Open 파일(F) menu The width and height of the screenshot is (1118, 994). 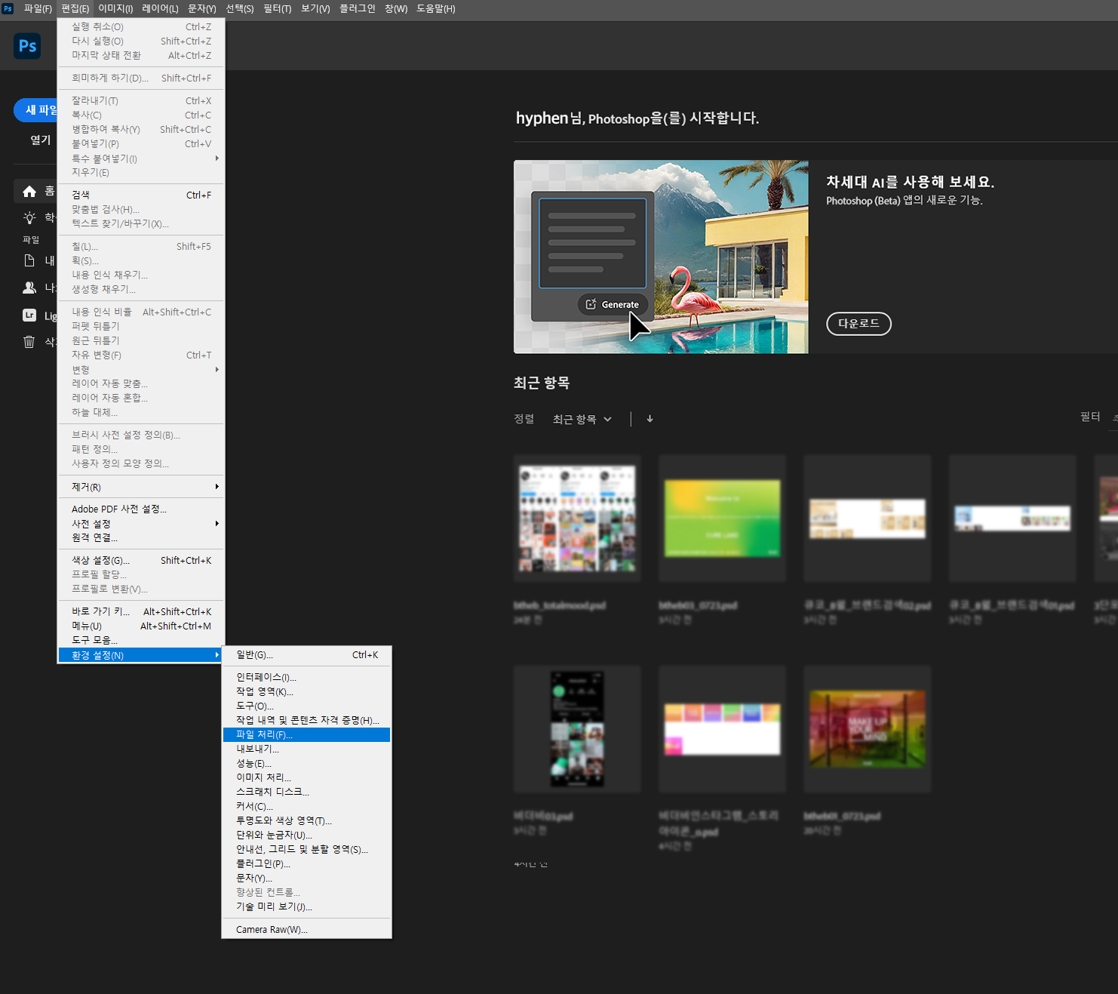(x=38, y=8)
